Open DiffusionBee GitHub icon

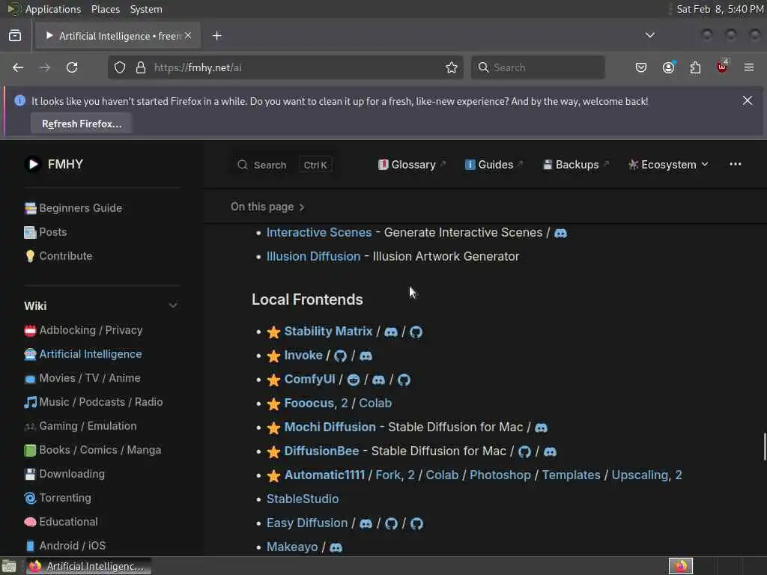(x=524, y=451)
